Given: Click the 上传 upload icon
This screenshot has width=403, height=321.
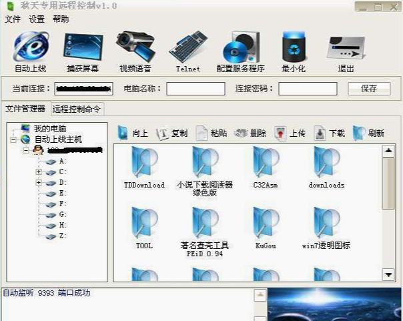Looking at the screenshot, I should (281, 133).
